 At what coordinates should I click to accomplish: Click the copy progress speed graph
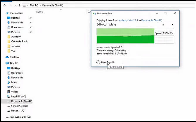(135, 36)
